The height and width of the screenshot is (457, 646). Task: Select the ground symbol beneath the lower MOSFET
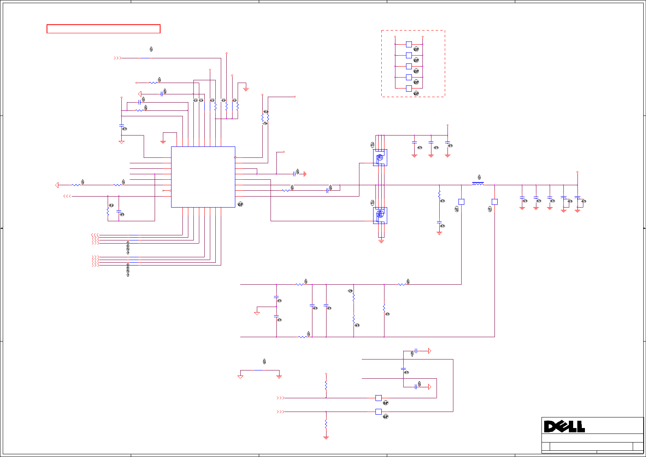pos(381,242)
